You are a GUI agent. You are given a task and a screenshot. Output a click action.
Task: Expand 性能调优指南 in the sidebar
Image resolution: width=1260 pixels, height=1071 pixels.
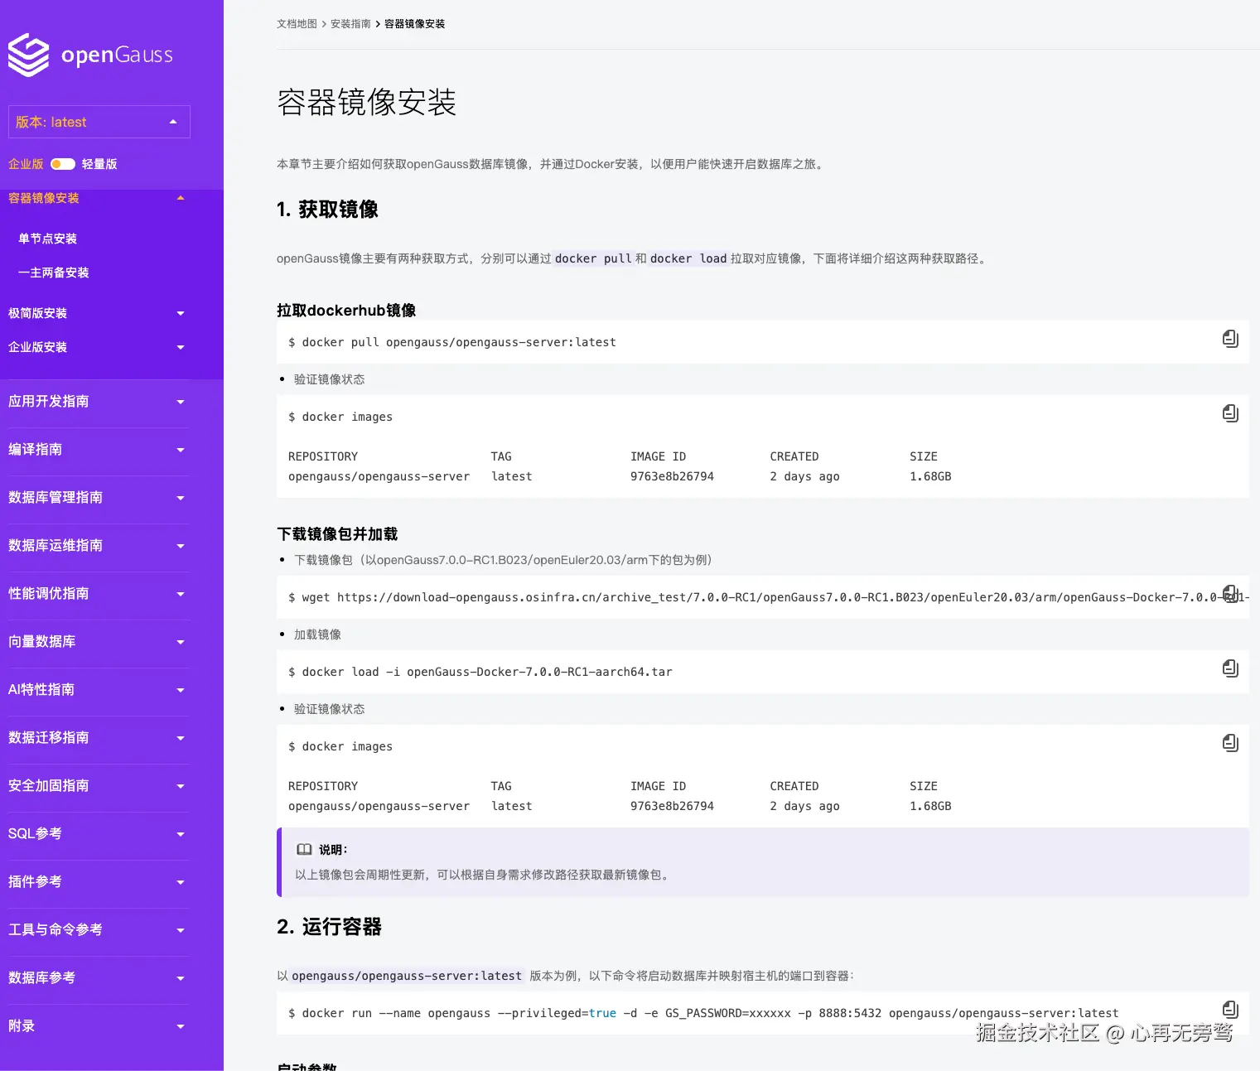(x=181, y=594)
